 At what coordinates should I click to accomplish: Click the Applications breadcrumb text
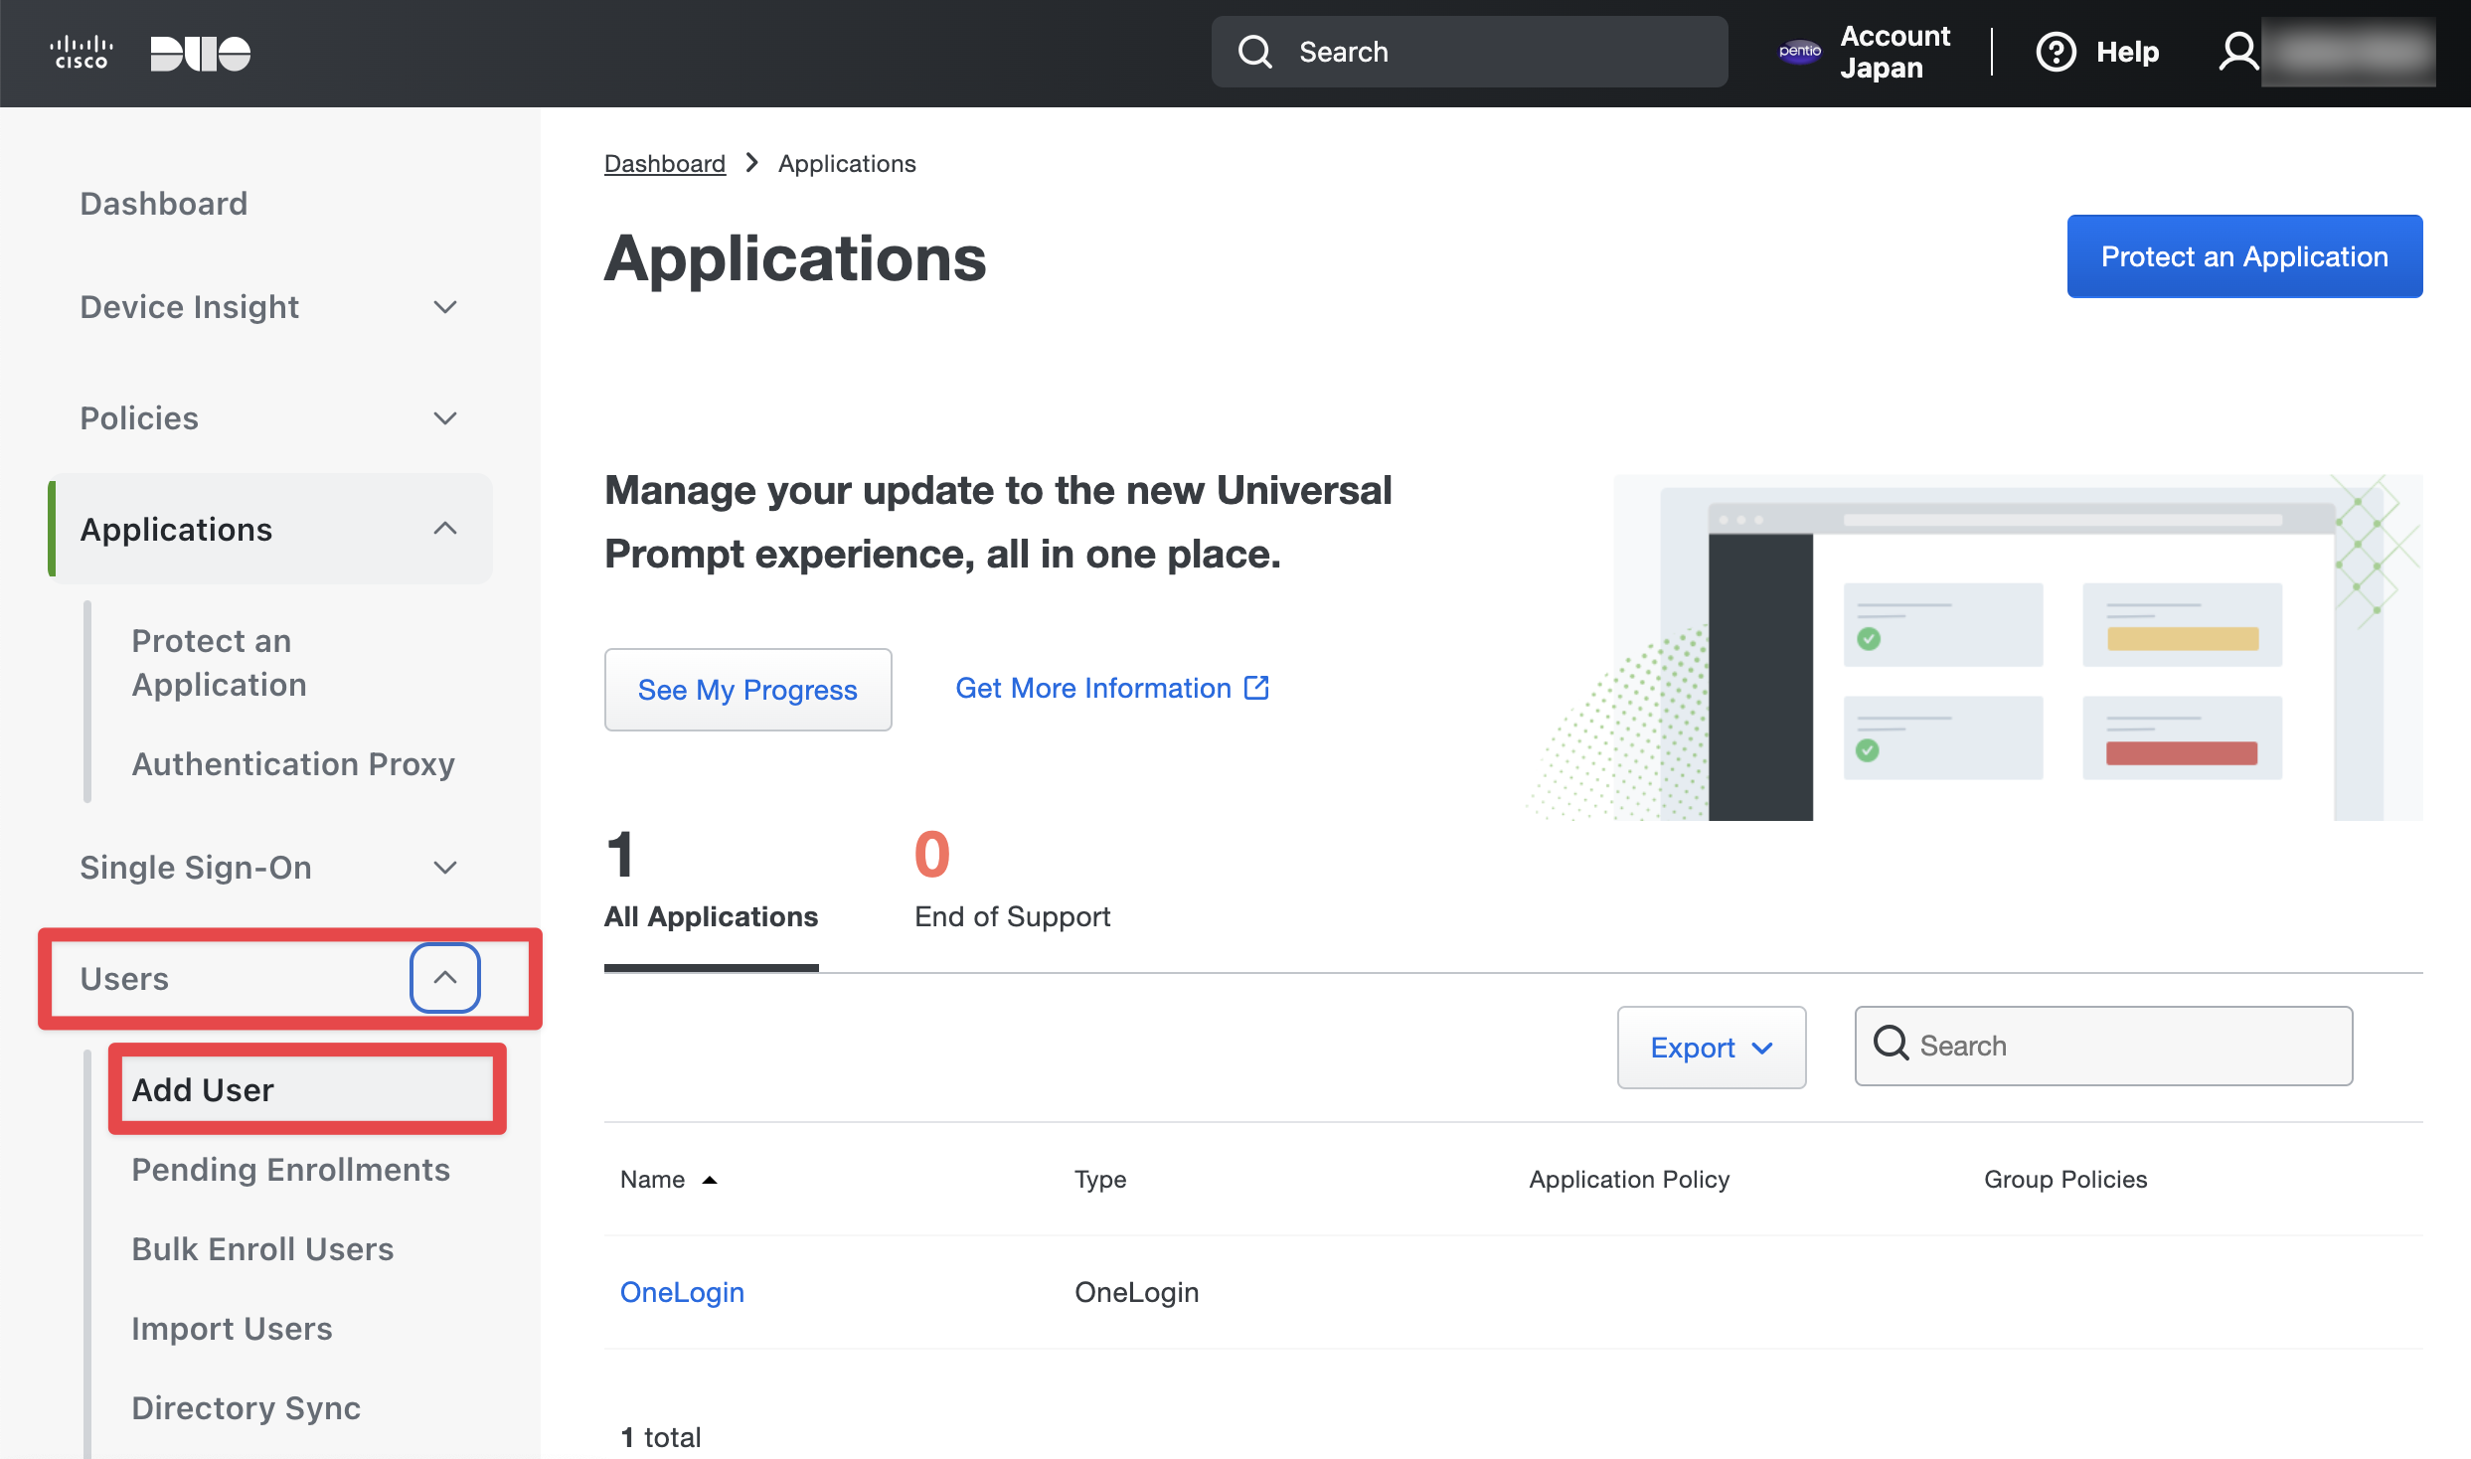pyautogui.click(x=847, y=163)
